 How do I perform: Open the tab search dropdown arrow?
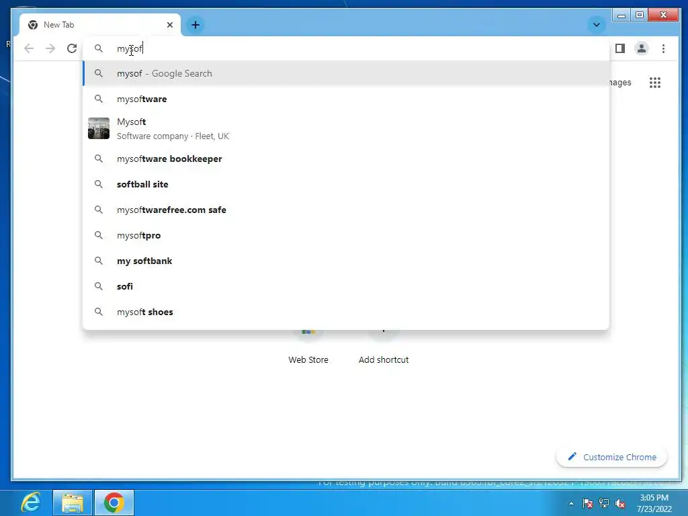point(597,25)
